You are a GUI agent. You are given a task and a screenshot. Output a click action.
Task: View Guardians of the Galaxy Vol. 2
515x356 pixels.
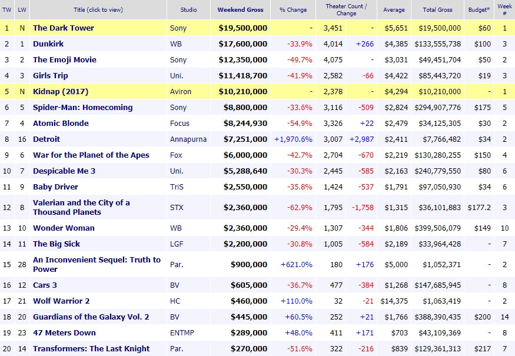[x=91, y=317]
